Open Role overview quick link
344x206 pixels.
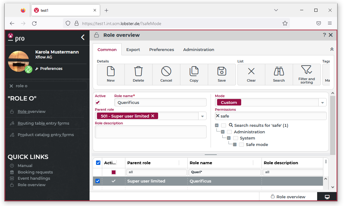pos(31,185)
